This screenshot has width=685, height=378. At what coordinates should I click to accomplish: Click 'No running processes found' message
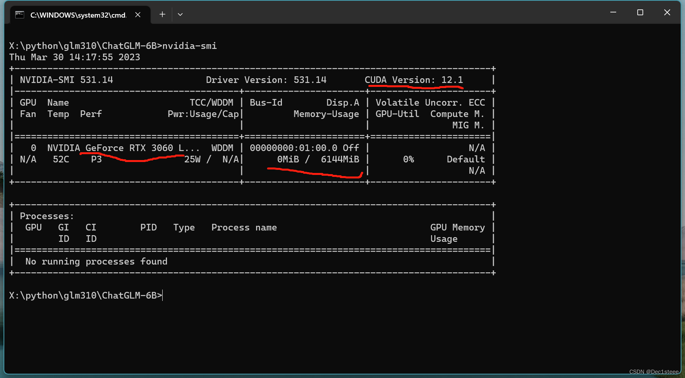[x=97, y=261]
